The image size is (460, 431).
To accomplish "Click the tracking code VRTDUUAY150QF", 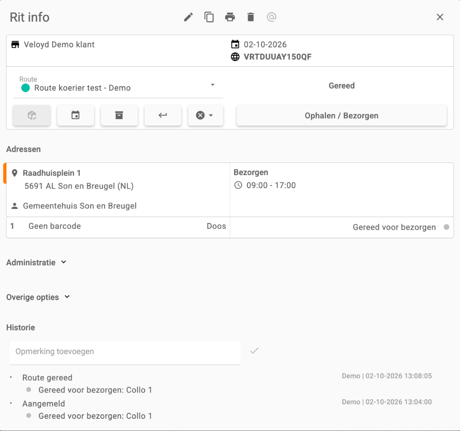I will (x=278, y=57).
